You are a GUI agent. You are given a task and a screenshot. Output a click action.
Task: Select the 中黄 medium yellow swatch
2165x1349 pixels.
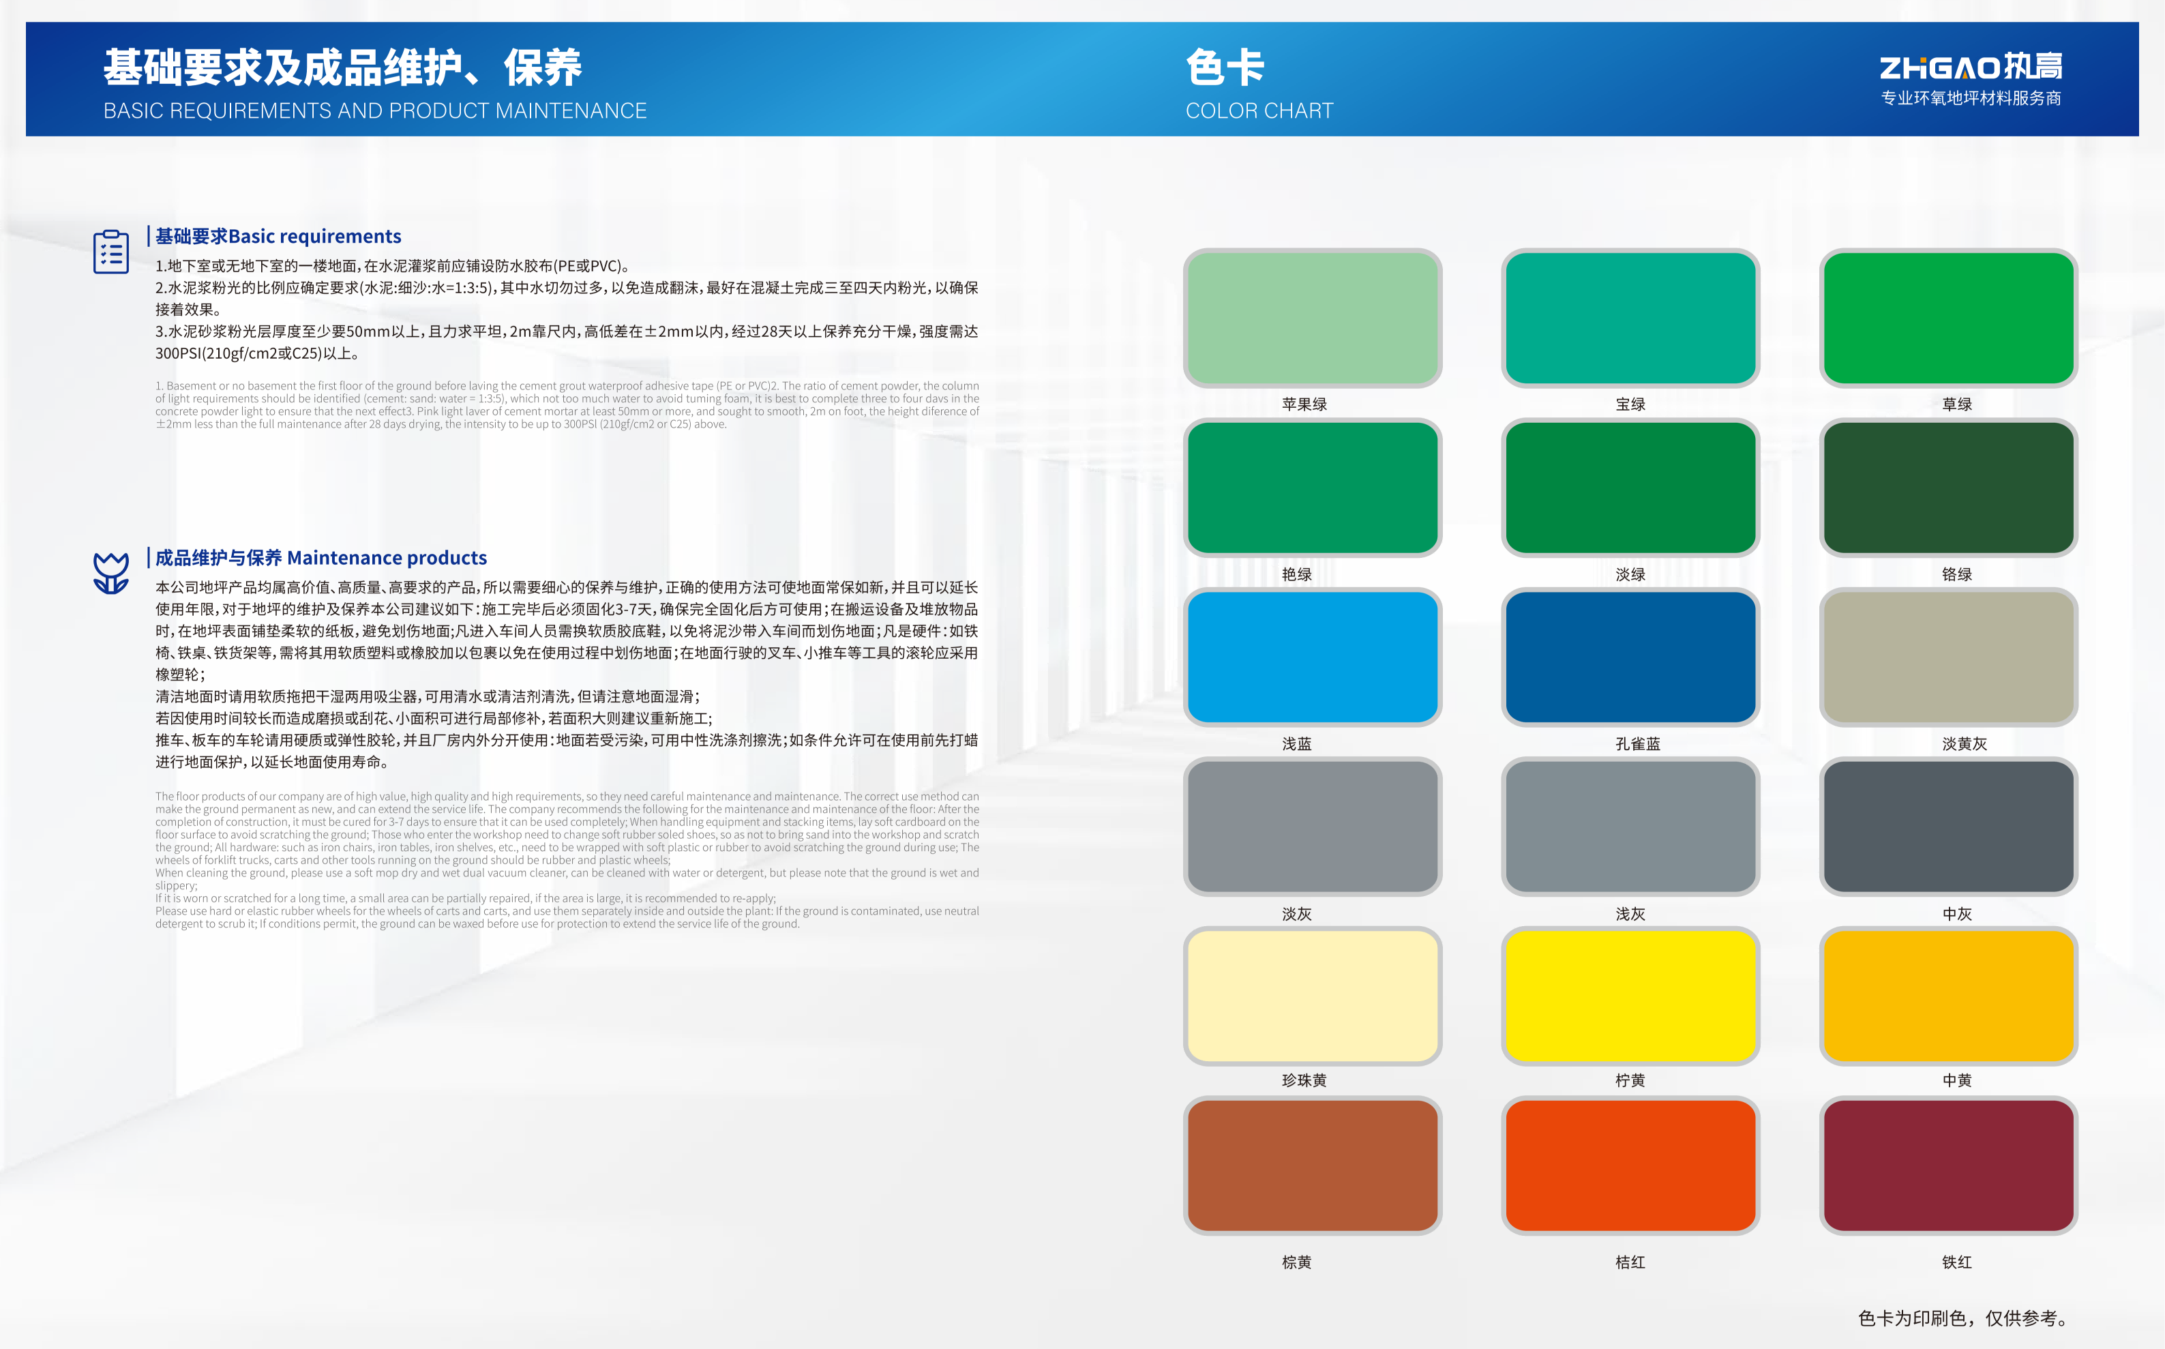click(1948, 996)
